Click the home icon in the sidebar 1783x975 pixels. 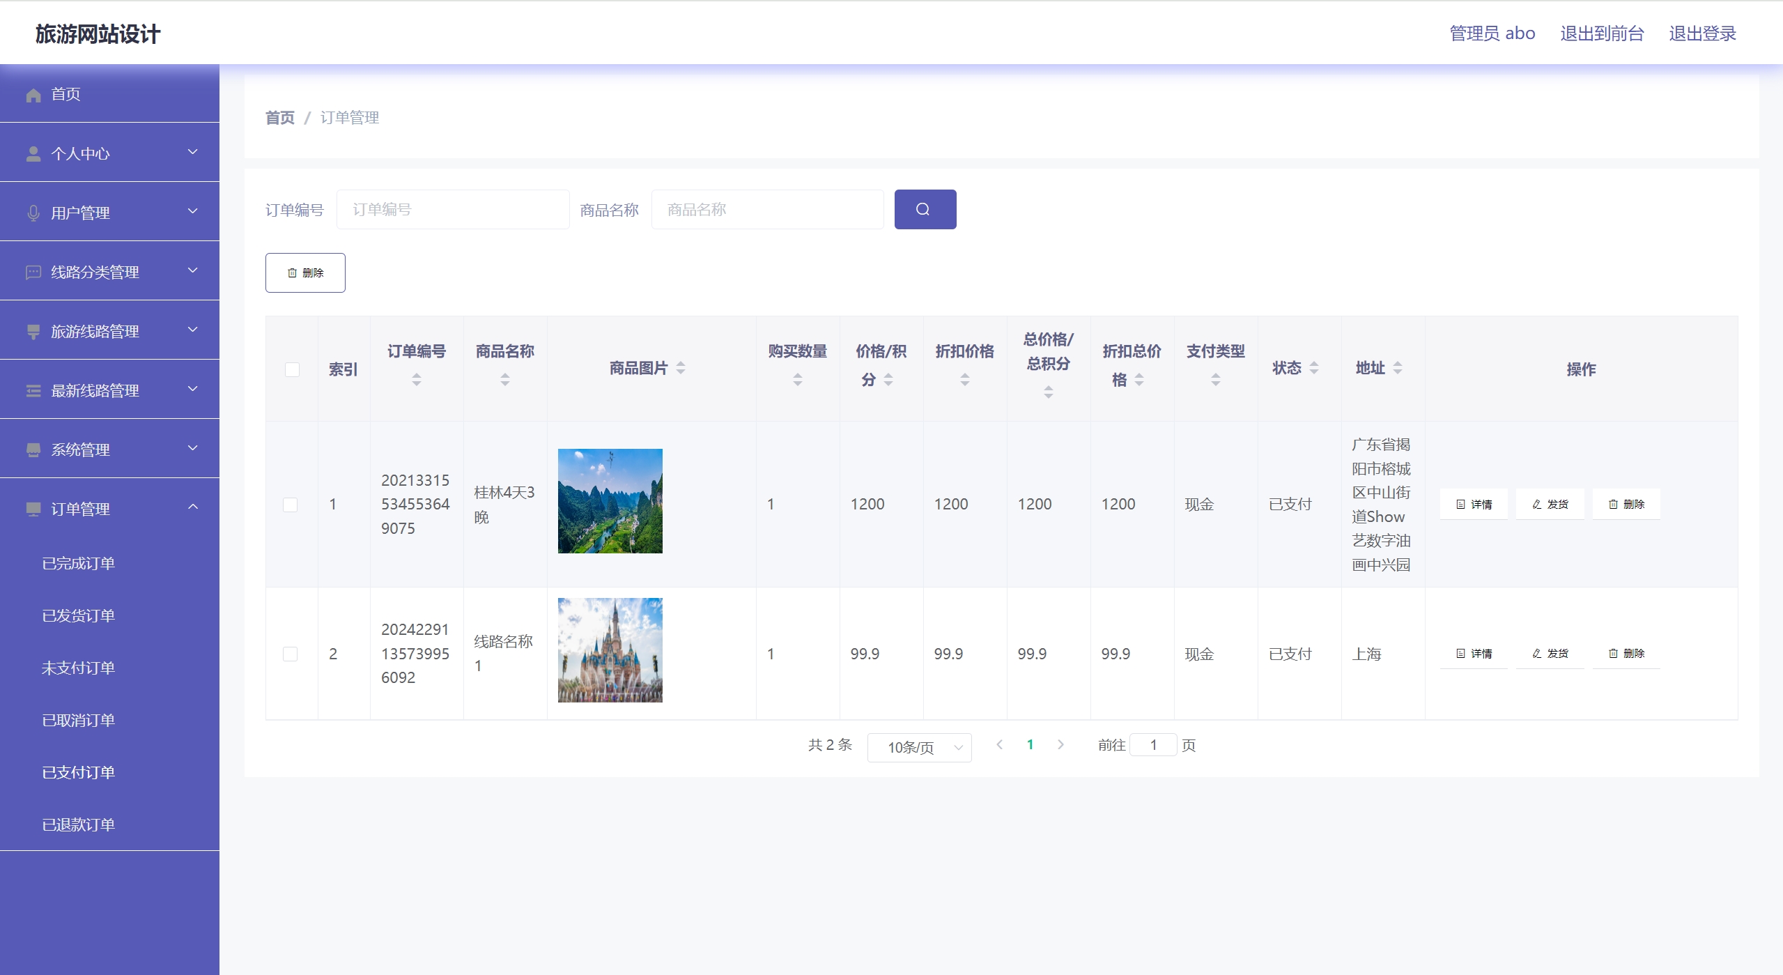(x=33, y=95)
